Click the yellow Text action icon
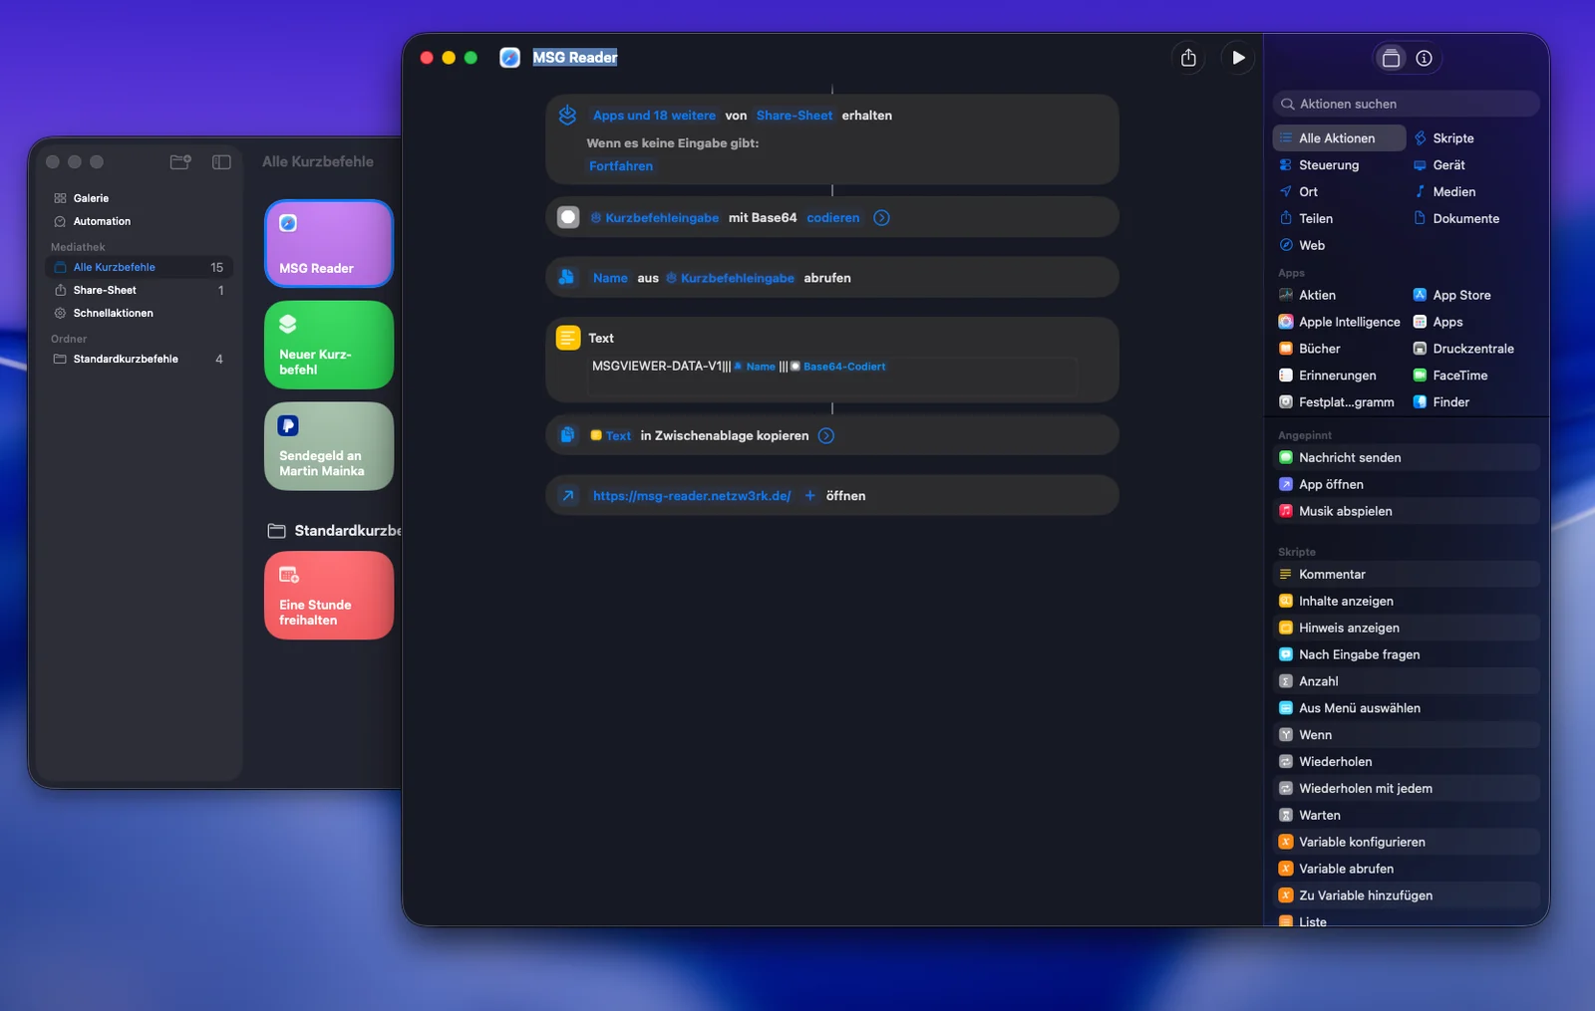Viewport: 1595px width, 1011px height. click(x=568, y=338)
